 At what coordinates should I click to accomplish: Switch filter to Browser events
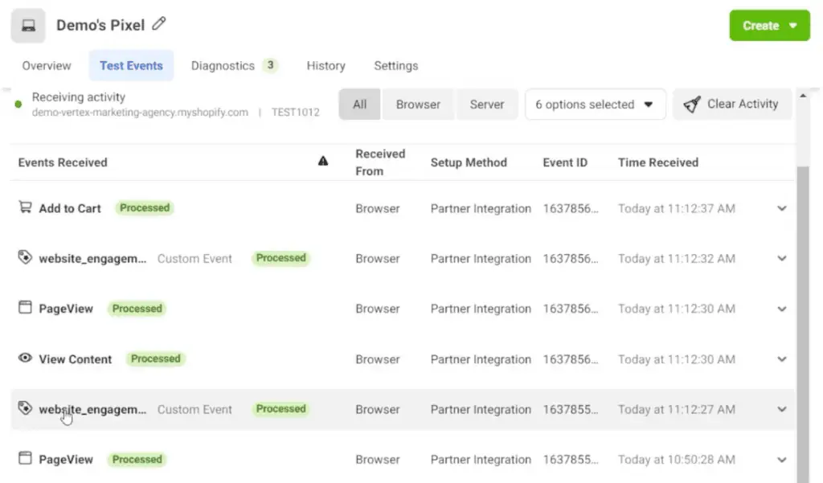click(418, 104)
